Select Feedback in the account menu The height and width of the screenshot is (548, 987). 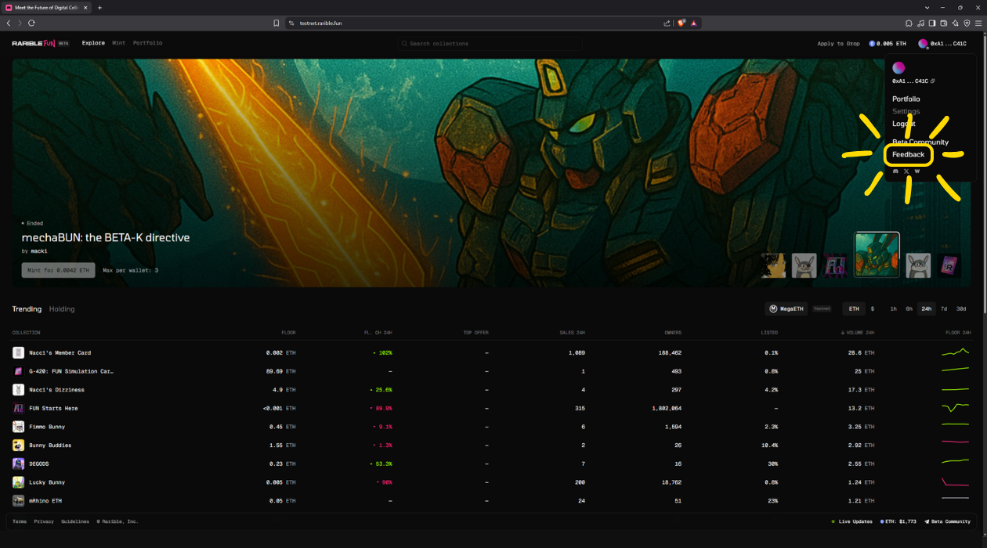click(909, 155)
